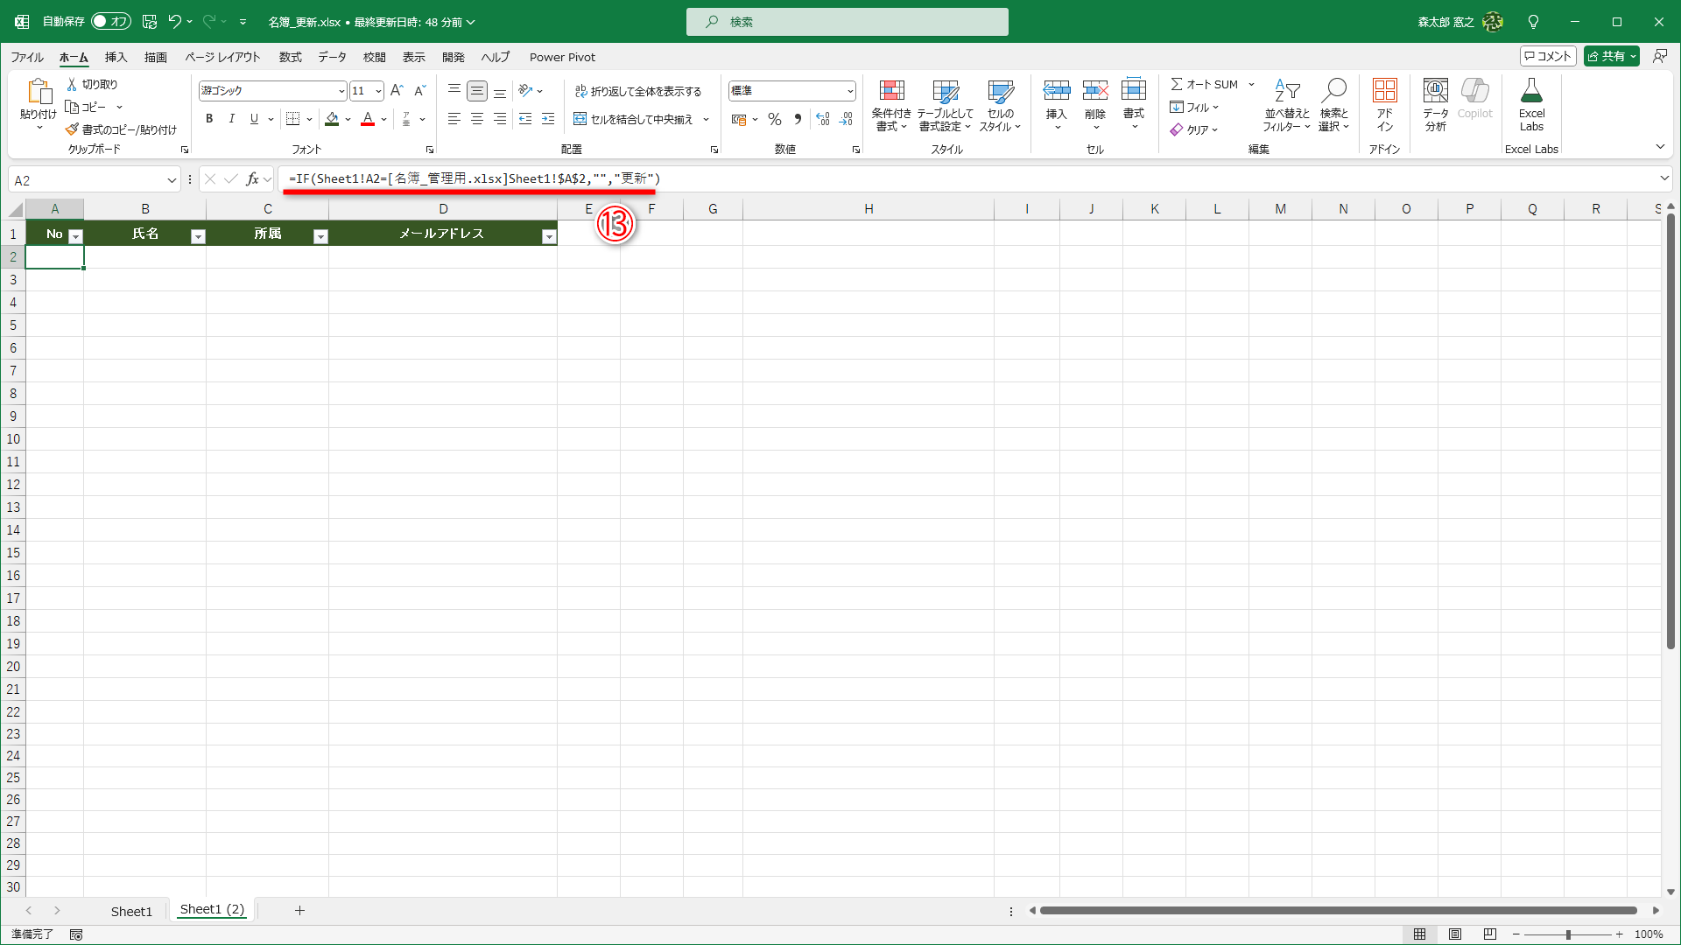
Task: Open the filter dropdown on the 氏名 column
Action: point(198,234)
